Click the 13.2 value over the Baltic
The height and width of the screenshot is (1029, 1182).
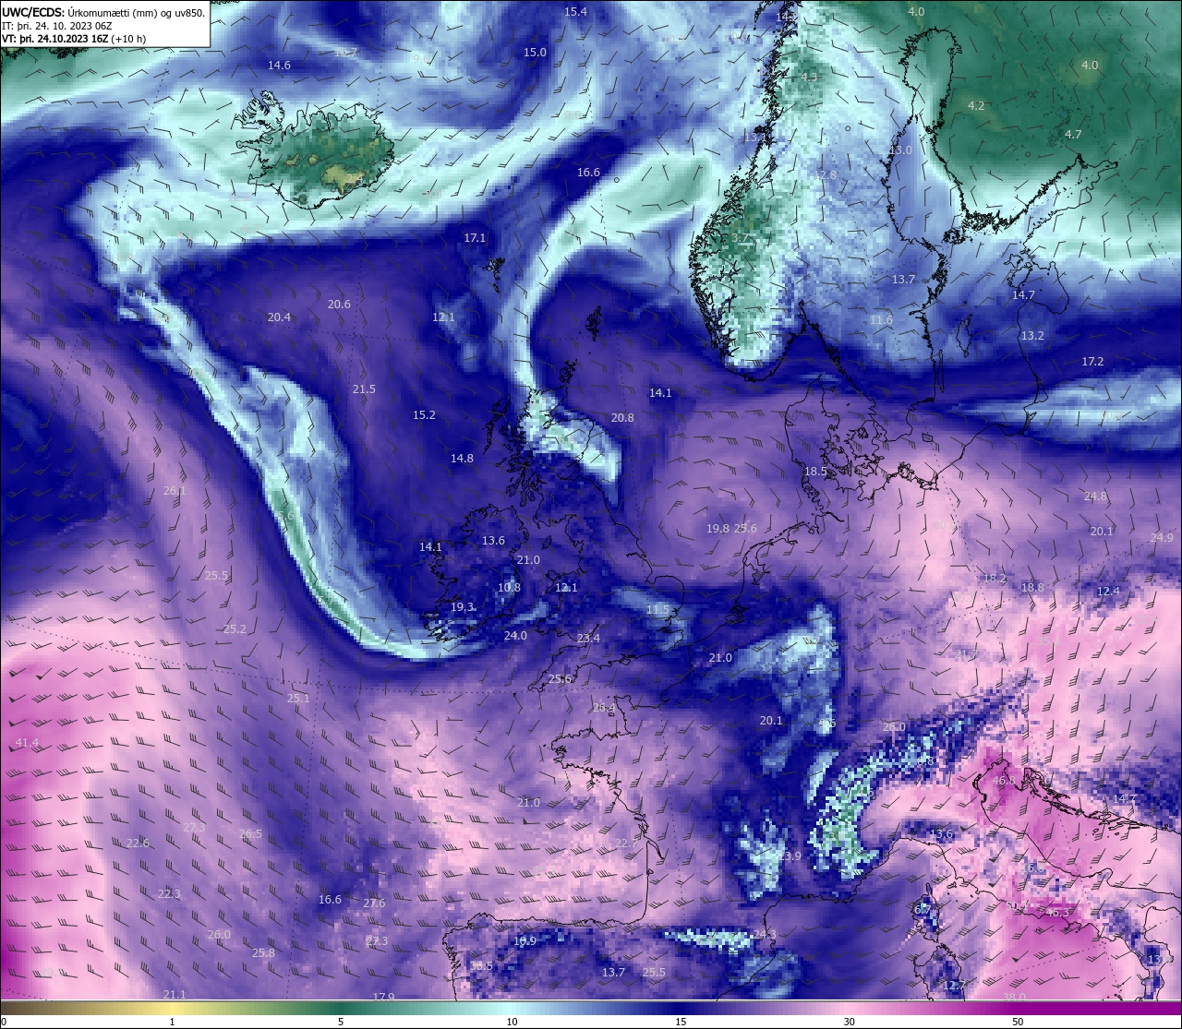(1032, 336)
